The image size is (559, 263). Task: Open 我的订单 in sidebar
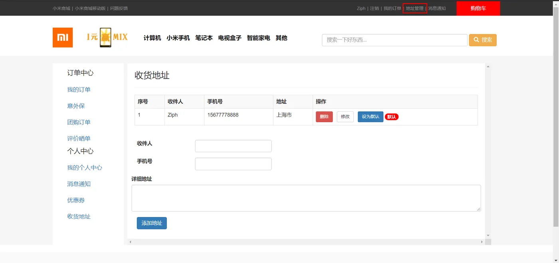point(79,90)
